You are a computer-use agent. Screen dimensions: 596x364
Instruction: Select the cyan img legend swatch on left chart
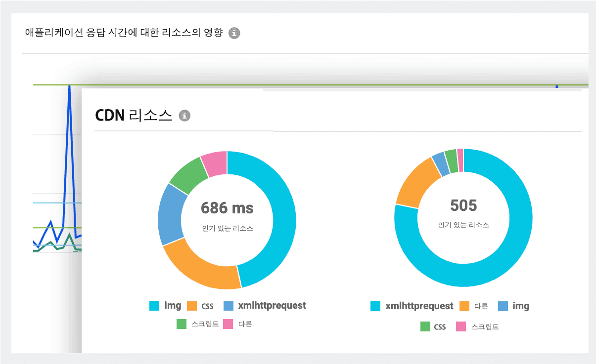tap(154, 306)
